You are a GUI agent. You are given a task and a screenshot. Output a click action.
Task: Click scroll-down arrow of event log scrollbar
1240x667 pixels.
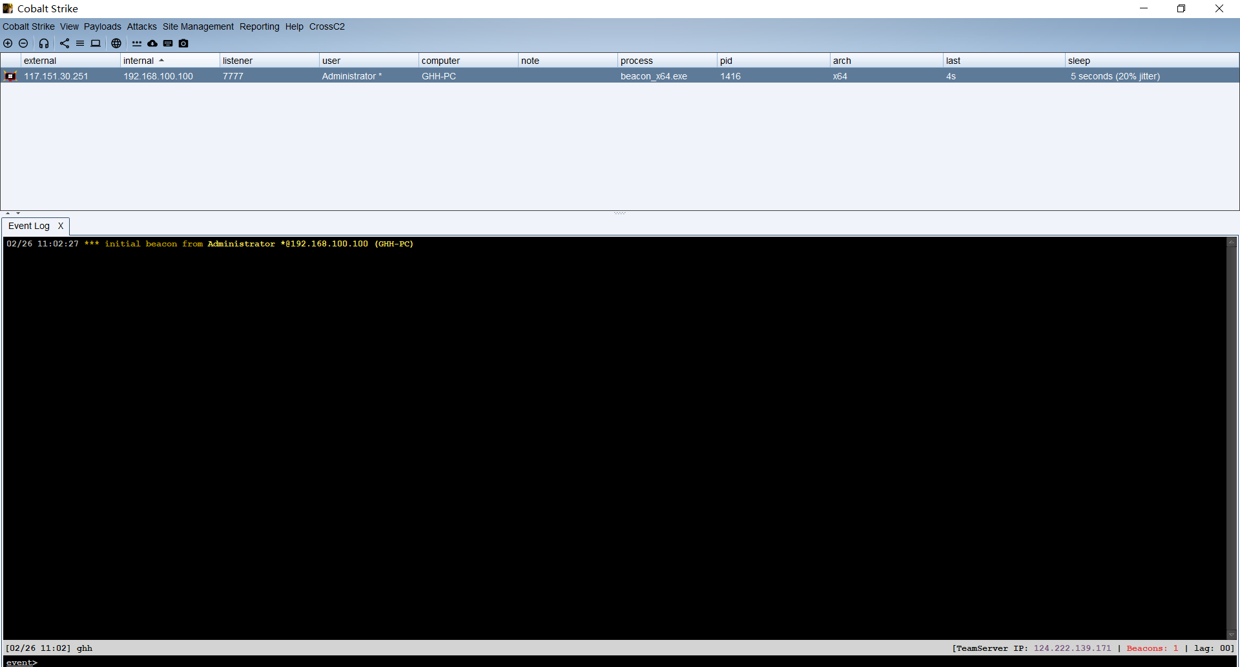click(x=1232, y=635)
